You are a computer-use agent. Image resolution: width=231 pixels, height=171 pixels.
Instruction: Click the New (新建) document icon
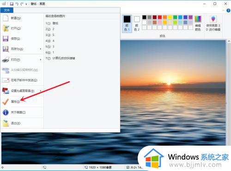[x=6, y=18]
